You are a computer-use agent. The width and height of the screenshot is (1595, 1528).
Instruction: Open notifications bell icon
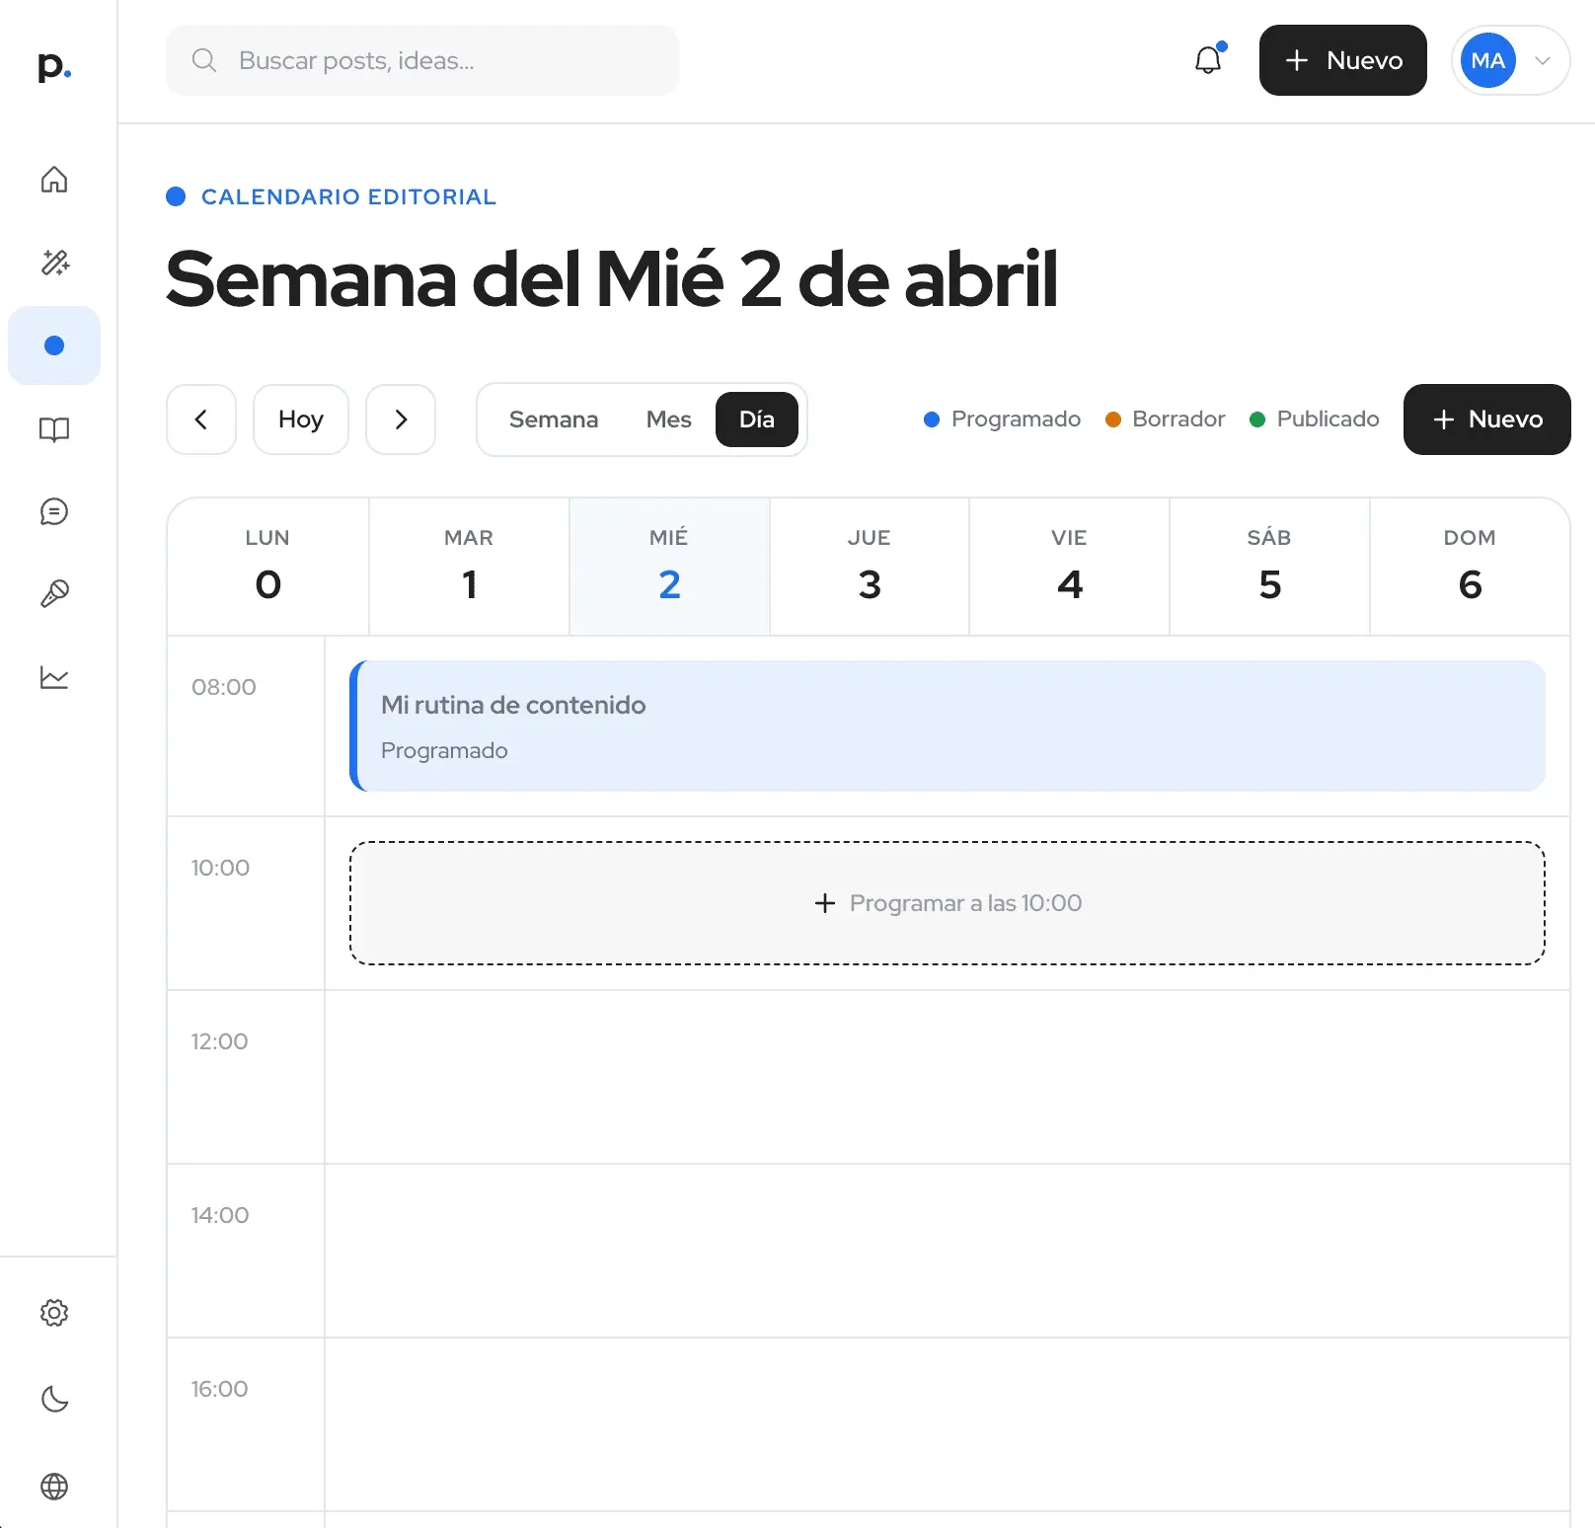(x=1208, y=60)
